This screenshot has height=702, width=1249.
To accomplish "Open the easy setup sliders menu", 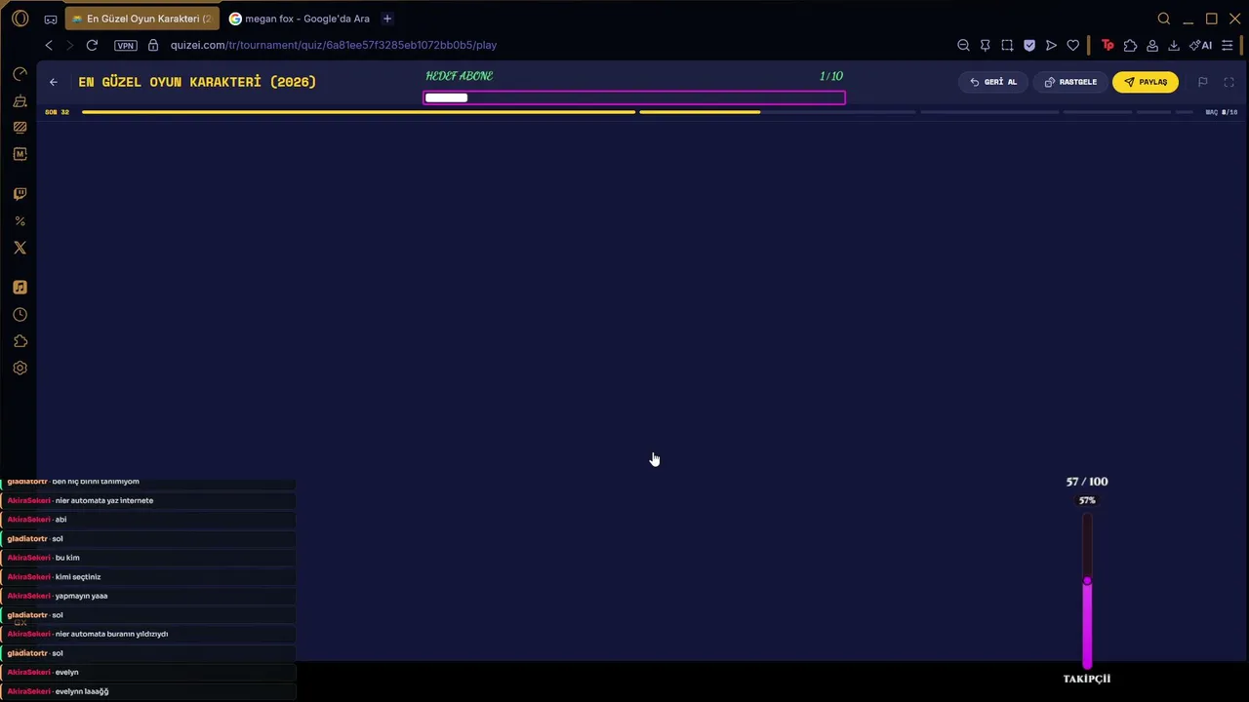I will click(x=1228, y=45).
